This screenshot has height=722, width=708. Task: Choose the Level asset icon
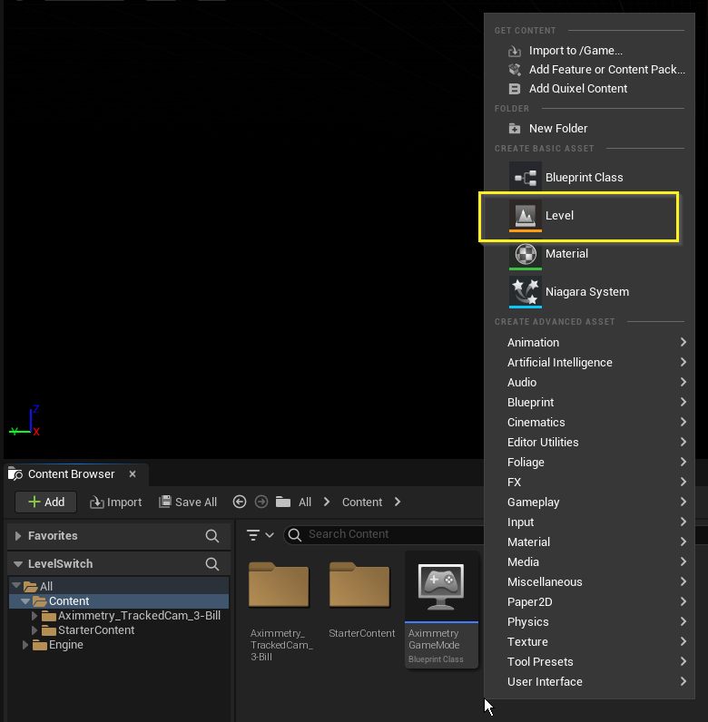pyautogui.click(x=526, y=216)
